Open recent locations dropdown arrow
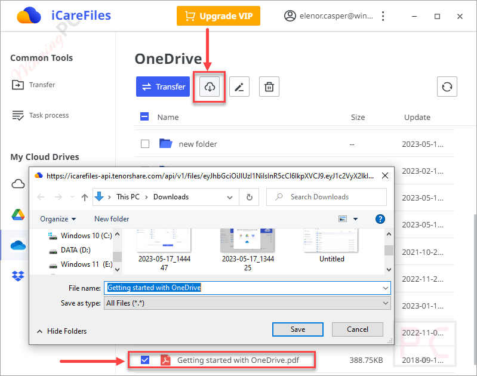This screenshot has width=477, height=376. (72, 197)
